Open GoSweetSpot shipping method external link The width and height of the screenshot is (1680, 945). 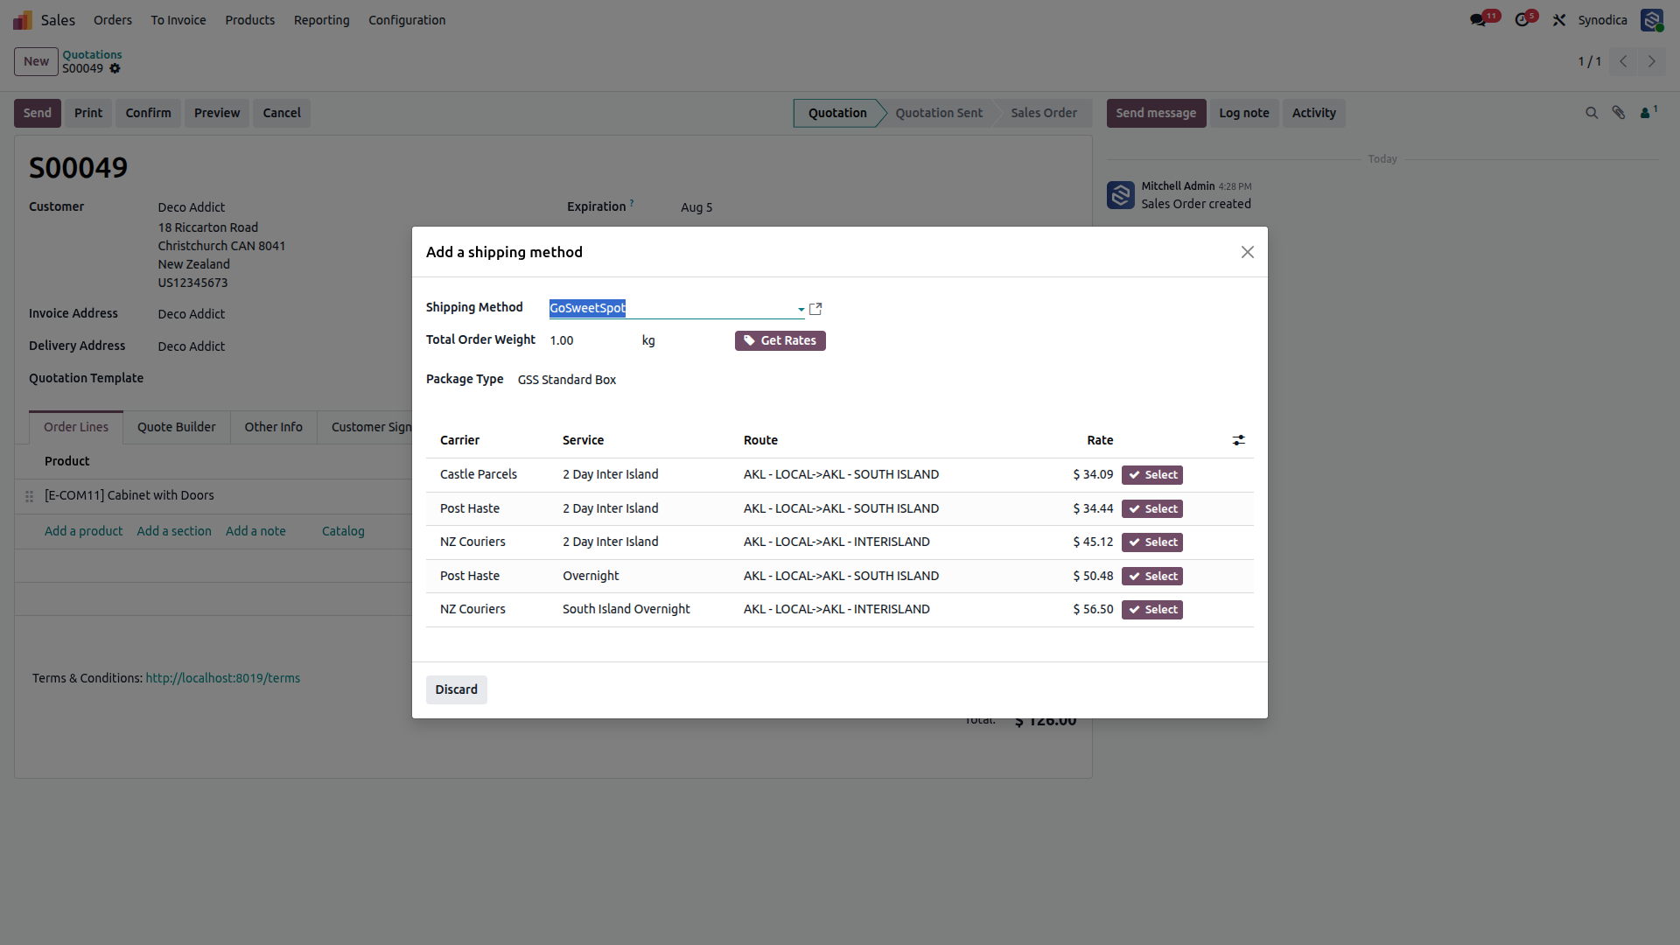pyautogui.click(x=815, y=309)
